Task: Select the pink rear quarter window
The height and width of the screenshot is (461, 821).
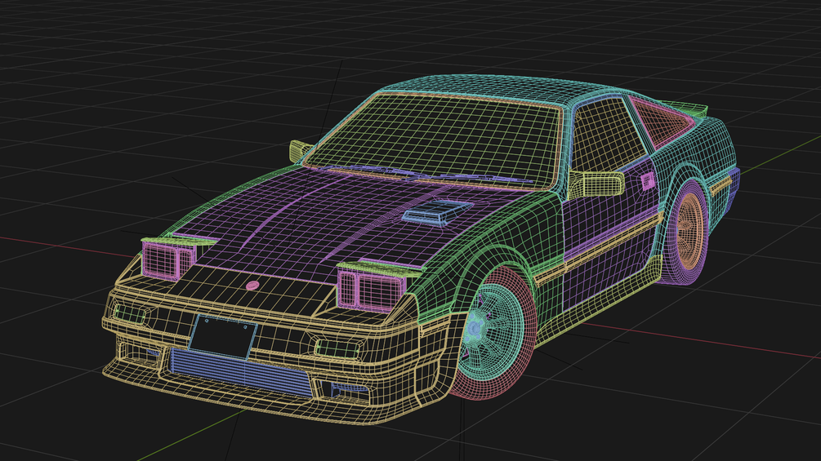Action: [661, 122]
